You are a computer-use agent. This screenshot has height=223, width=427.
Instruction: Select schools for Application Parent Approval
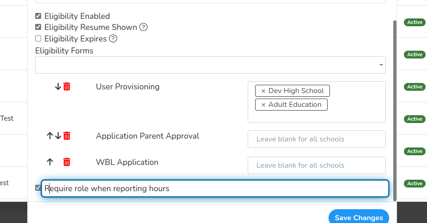317,139
